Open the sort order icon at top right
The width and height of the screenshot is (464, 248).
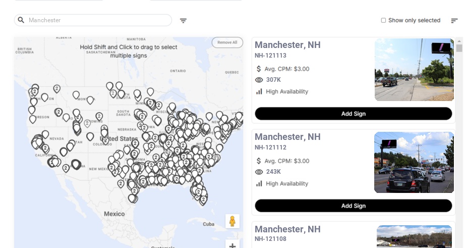(454, 20)
